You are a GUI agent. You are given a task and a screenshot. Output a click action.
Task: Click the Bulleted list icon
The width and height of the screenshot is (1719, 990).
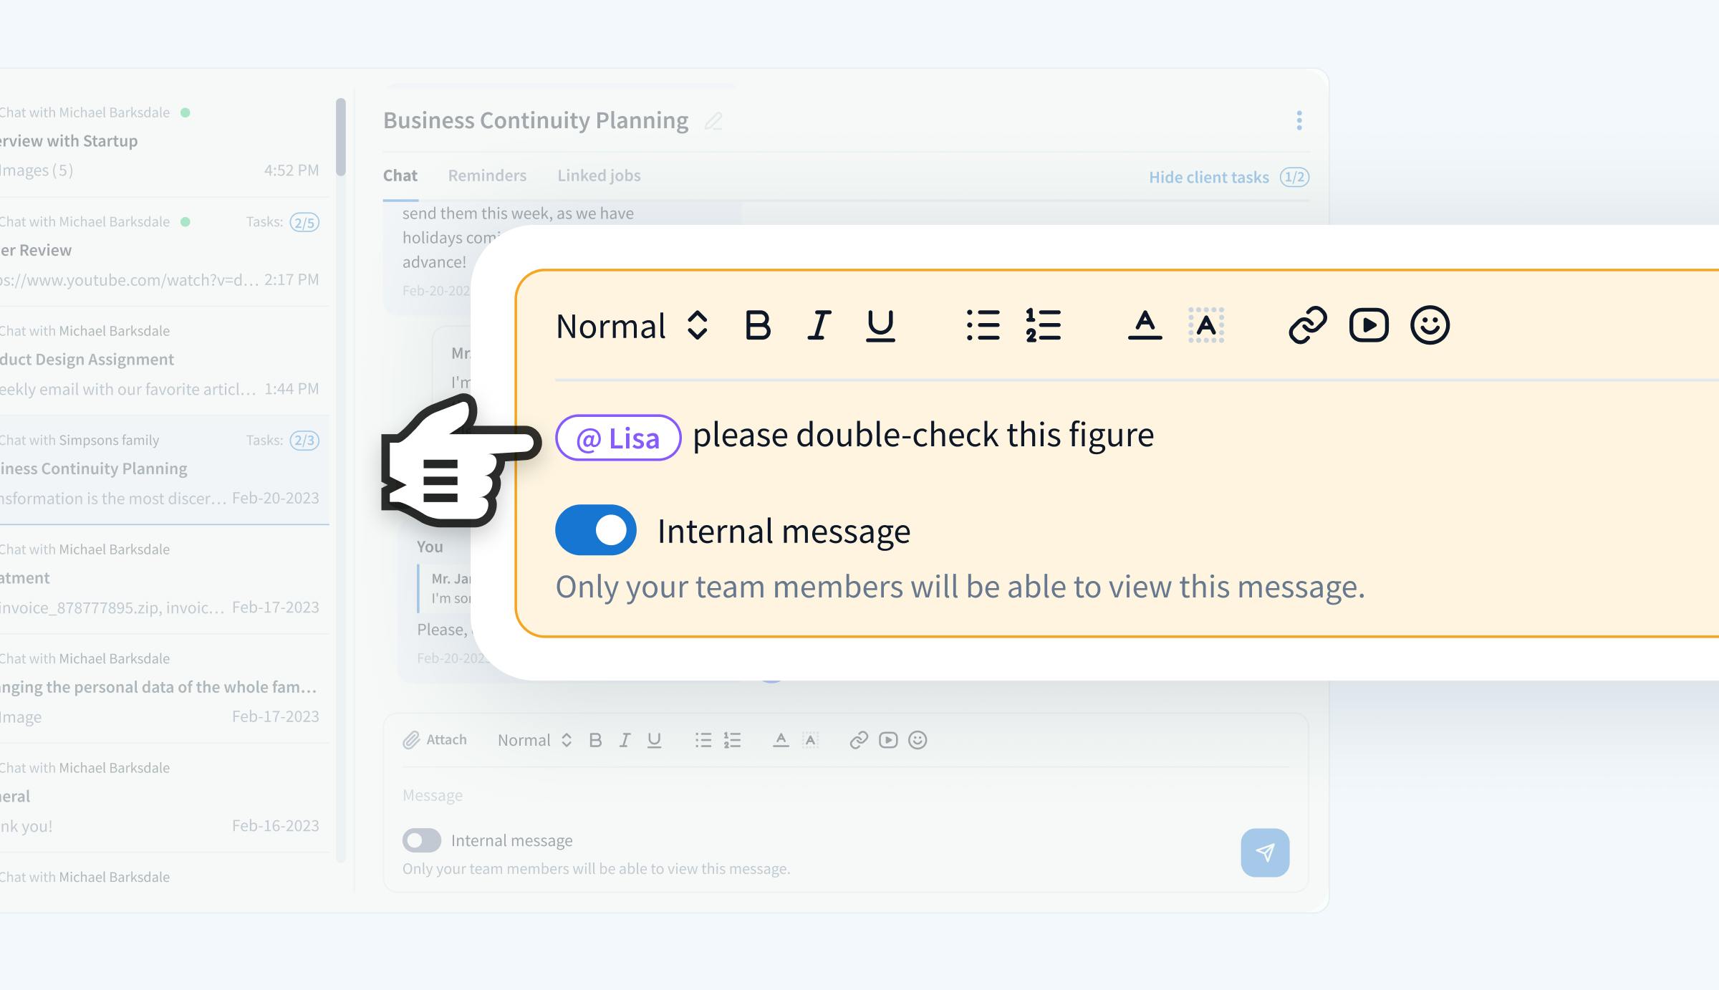[983, 325]
